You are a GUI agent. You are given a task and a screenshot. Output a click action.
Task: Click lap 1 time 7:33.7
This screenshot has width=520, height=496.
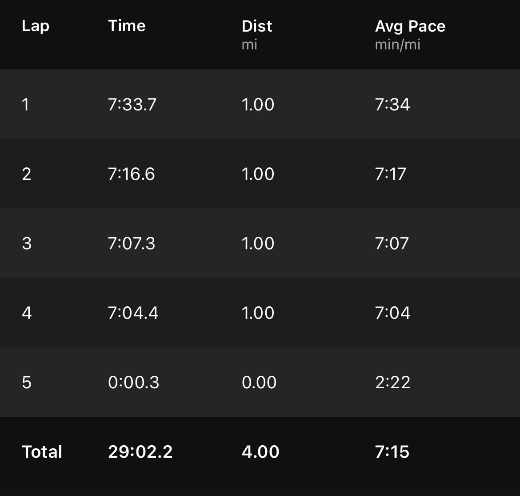(x=132, y=105)
